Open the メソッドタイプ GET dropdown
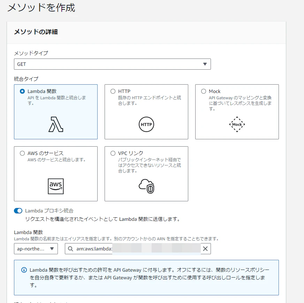 point(112,64)
